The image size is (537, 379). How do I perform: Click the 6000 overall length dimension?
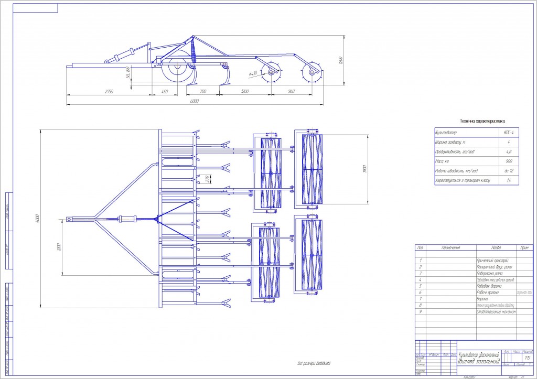[194, 101]
